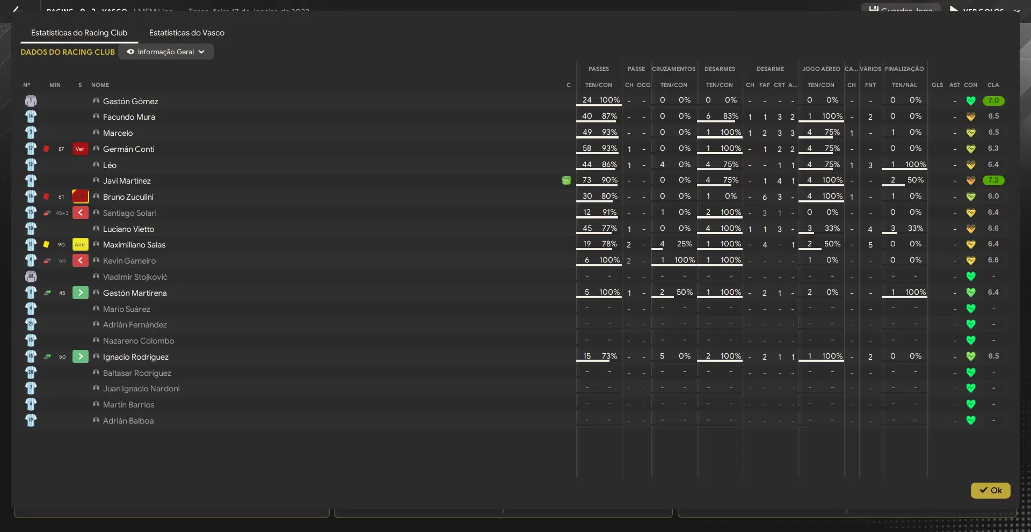This screenshot has width=1031, height=532.
Task: Switch to Estatísticas do Vasco tab
Action: (186, 33)
